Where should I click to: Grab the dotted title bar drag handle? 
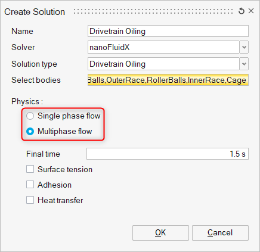click(153, 11)
